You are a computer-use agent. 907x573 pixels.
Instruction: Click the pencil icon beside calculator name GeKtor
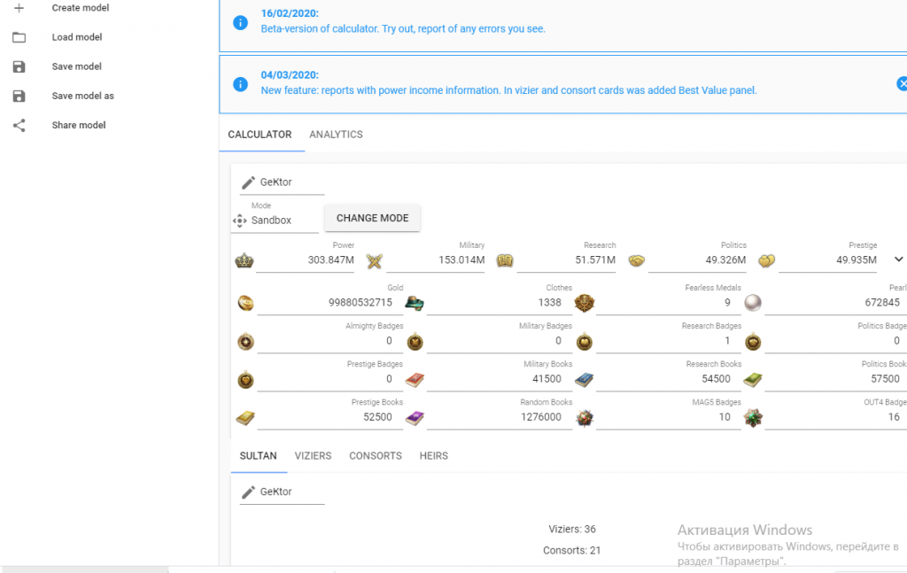(248, 182)
